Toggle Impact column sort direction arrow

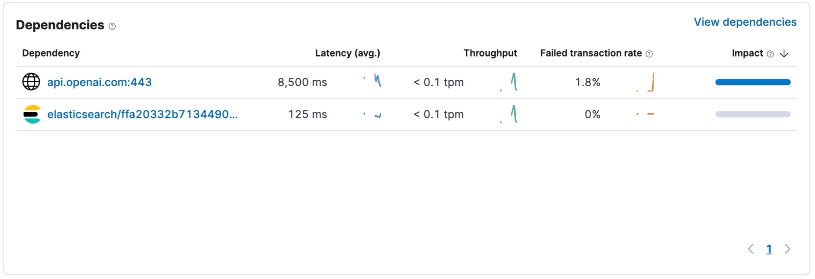tap(783, 53)
